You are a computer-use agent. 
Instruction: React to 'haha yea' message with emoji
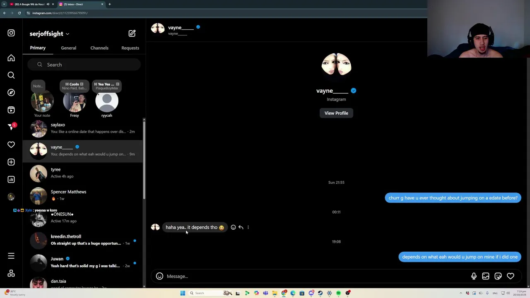[233, 227]
